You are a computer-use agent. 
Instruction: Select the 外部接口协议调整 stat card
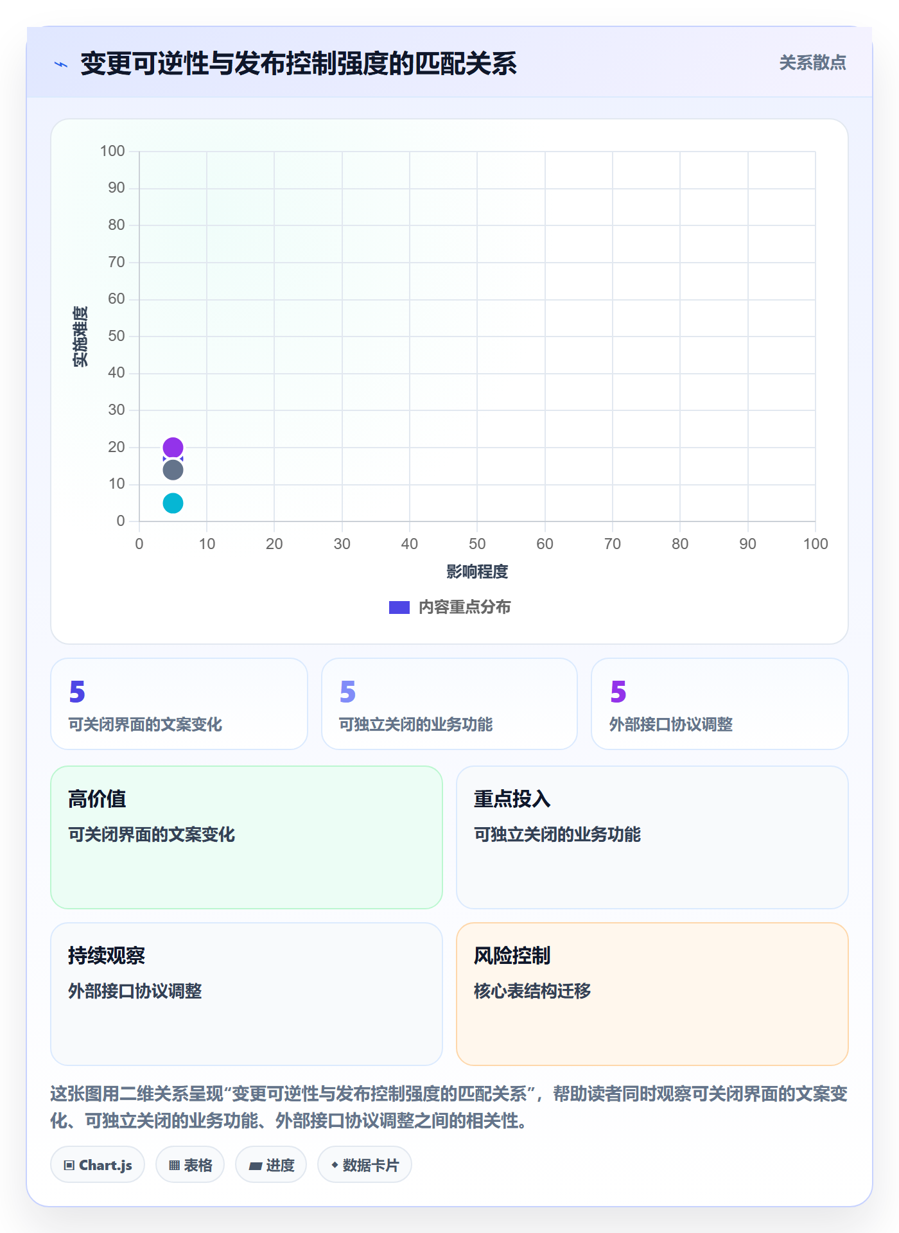click(x=720, y=704)
